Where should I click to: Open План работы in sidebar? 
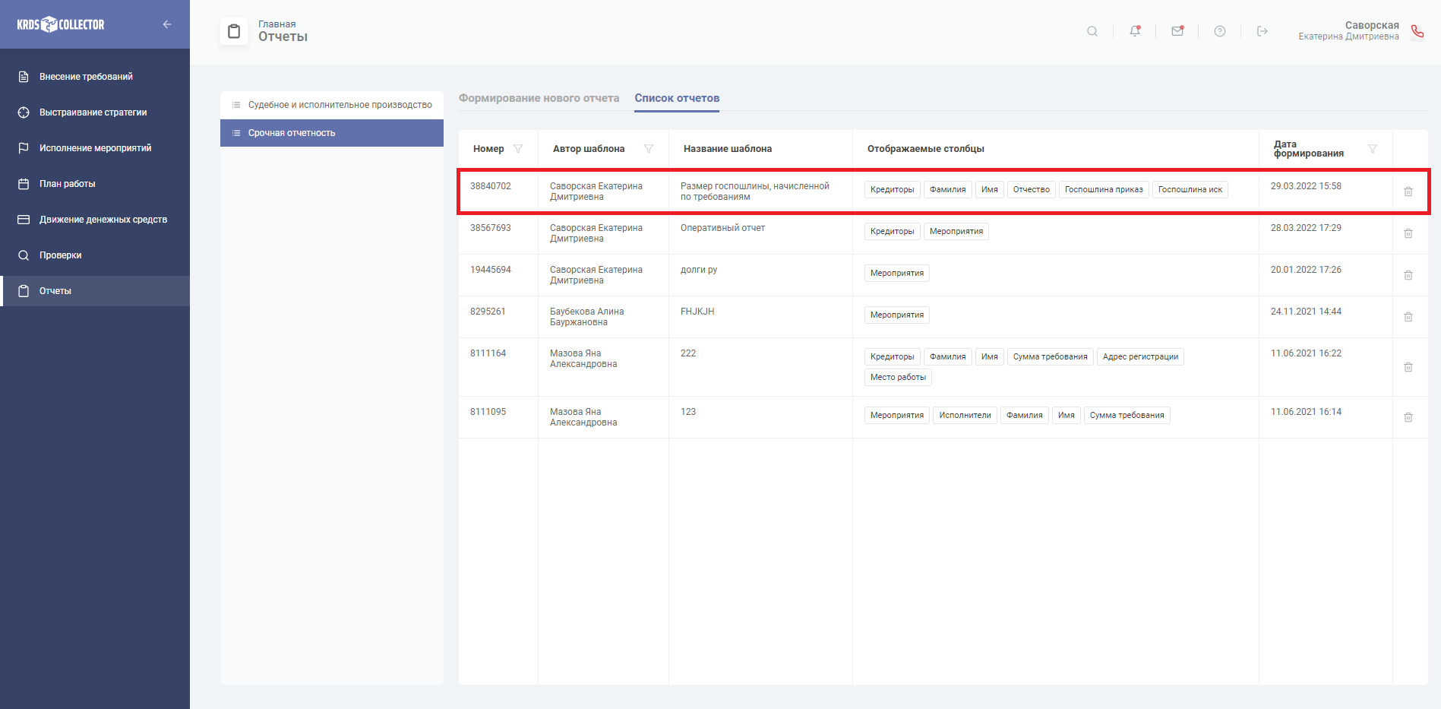[95, 184]
